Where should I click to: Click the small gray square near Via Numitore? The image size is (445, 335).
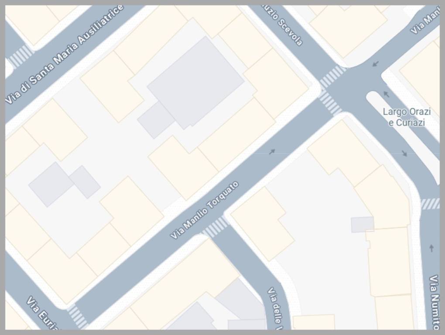point(363,224)
